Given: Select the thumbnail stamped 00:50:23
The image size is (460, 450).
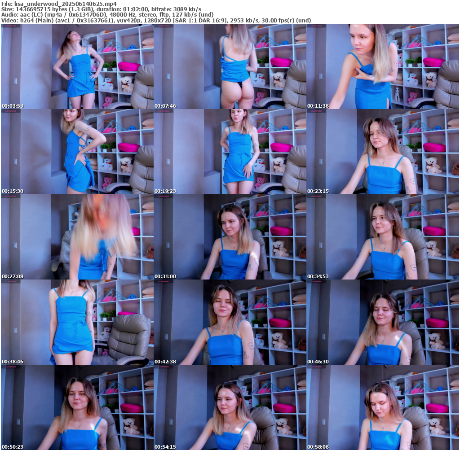Looking at the screenshot, I should click(x=77, y=407).
